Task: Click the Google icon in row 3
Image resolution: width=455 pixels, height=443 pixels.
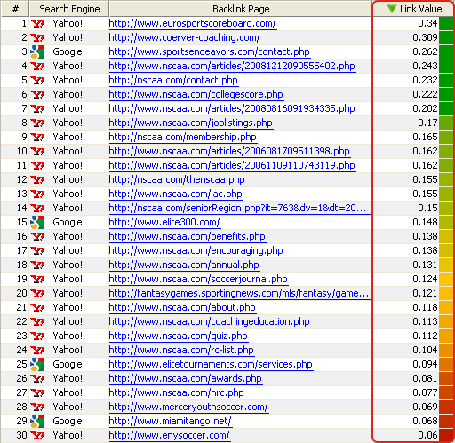Action: coord(37,51)
